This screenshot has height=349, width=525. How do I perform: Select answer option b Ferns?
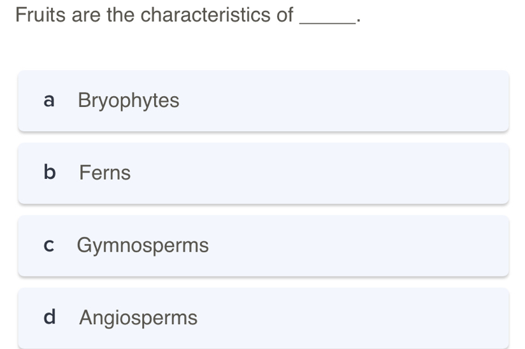pos(263,173)
